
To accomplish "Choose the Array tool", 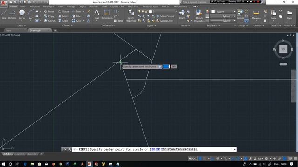I will 77,21.
